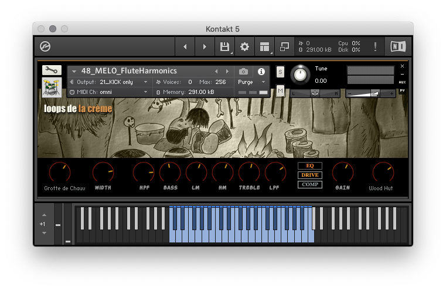Expand the instrument name dropdown arrow
The width and height of the screenshot is (446, 290).
point(74,71)
